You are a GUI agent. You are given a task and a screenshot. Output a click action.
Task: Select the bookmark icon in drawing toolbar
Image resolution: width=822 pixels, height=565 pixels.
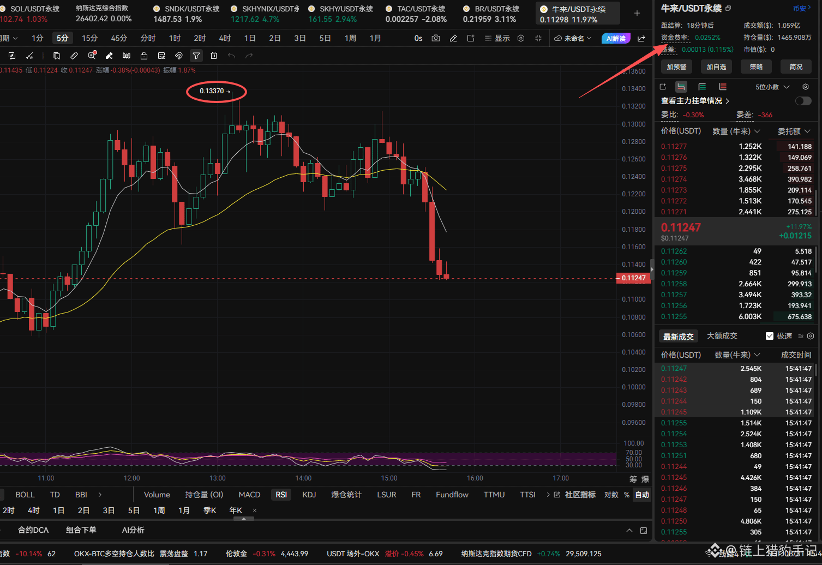pos(57,56)
